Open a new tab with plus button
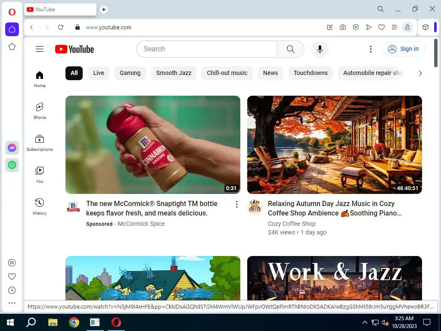The width and height of the screenshot is (441, 331). (103, 9)
